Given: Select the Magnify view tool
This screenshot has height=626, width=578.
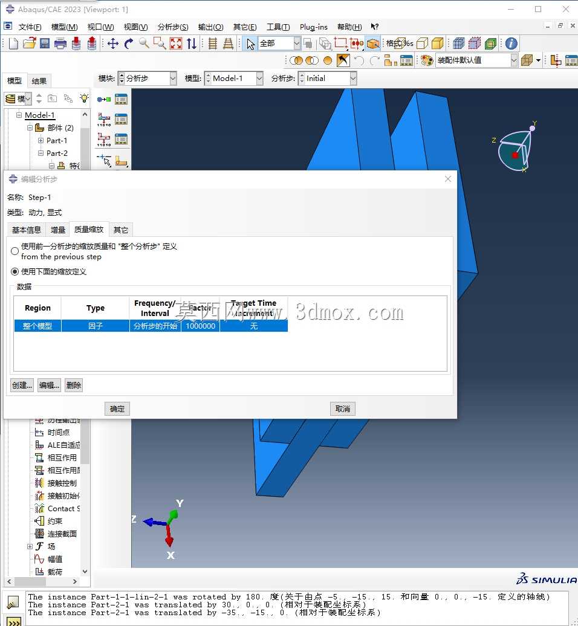Looking at the screenshot, I should click(x=144, y=44).
